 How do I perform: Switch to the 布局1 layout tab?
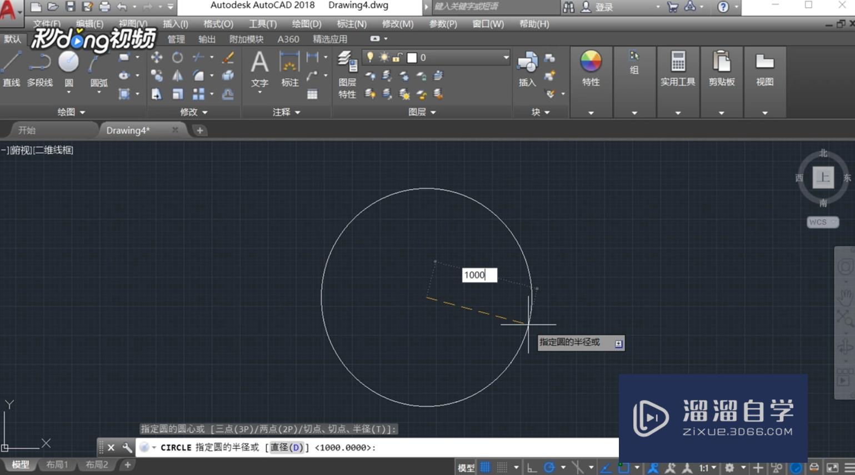[x=57, y=464]
